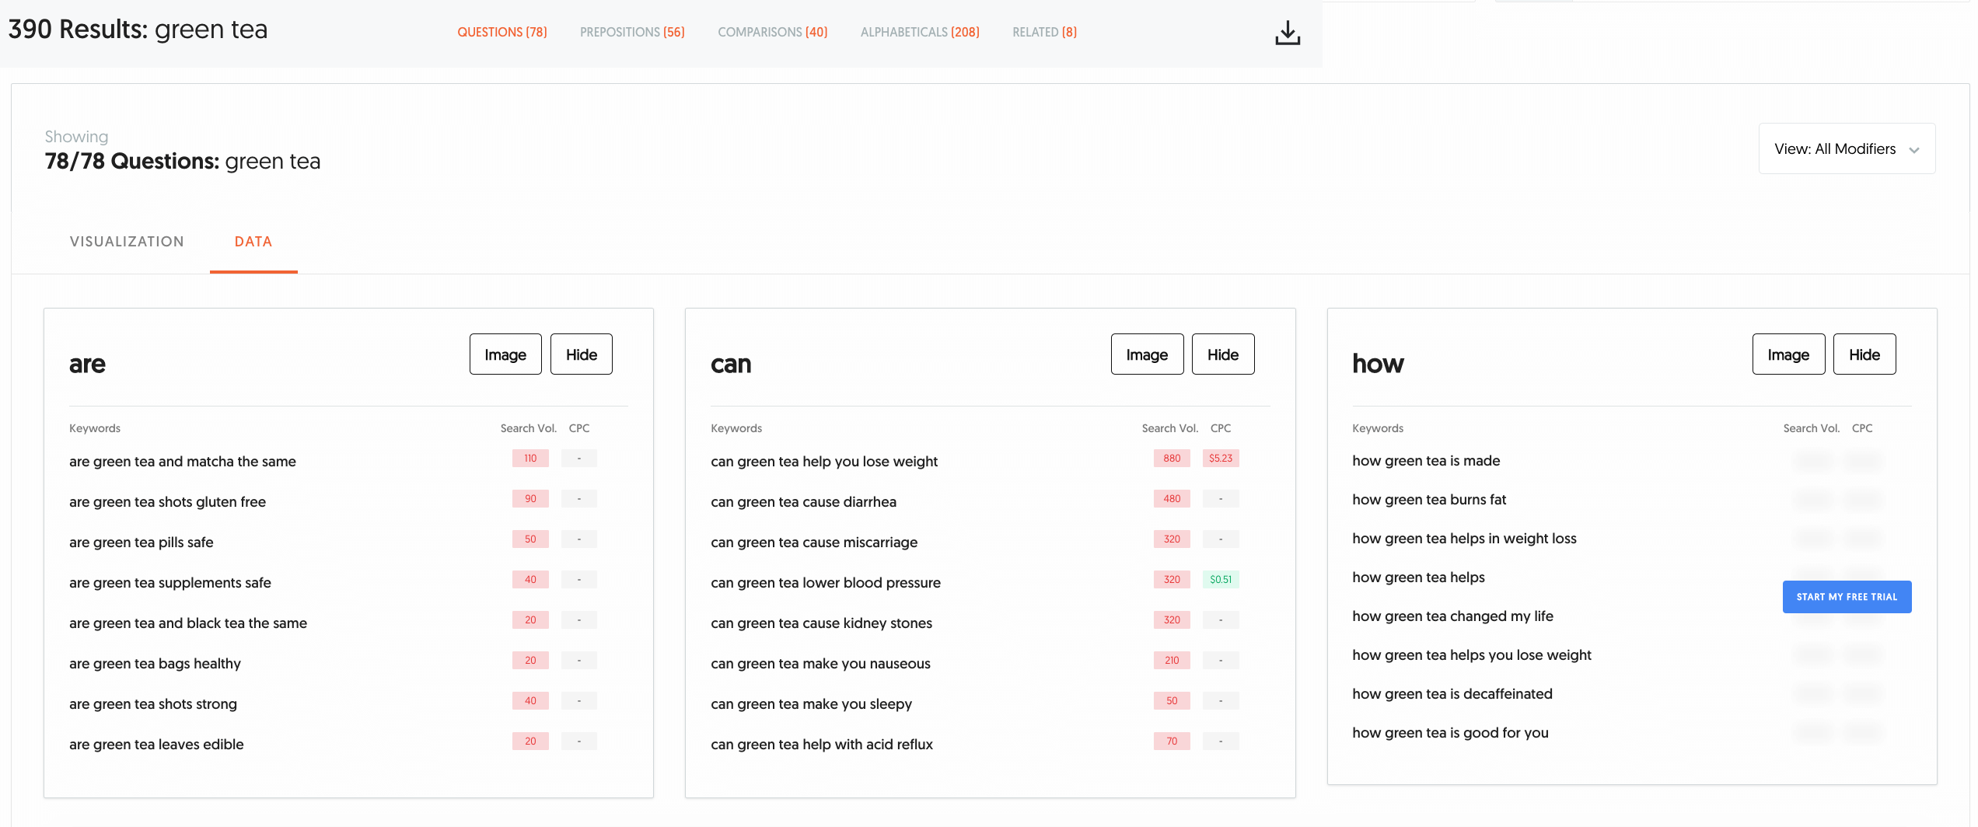
Task: Download results via the download icon
Action: [1288, 33]
